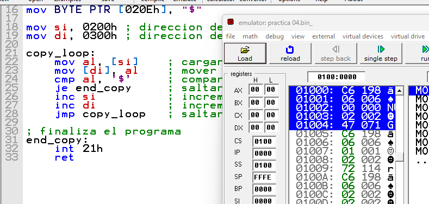Open the view menu in emulator
Screen dimensions: 429x204
point(297,36)
